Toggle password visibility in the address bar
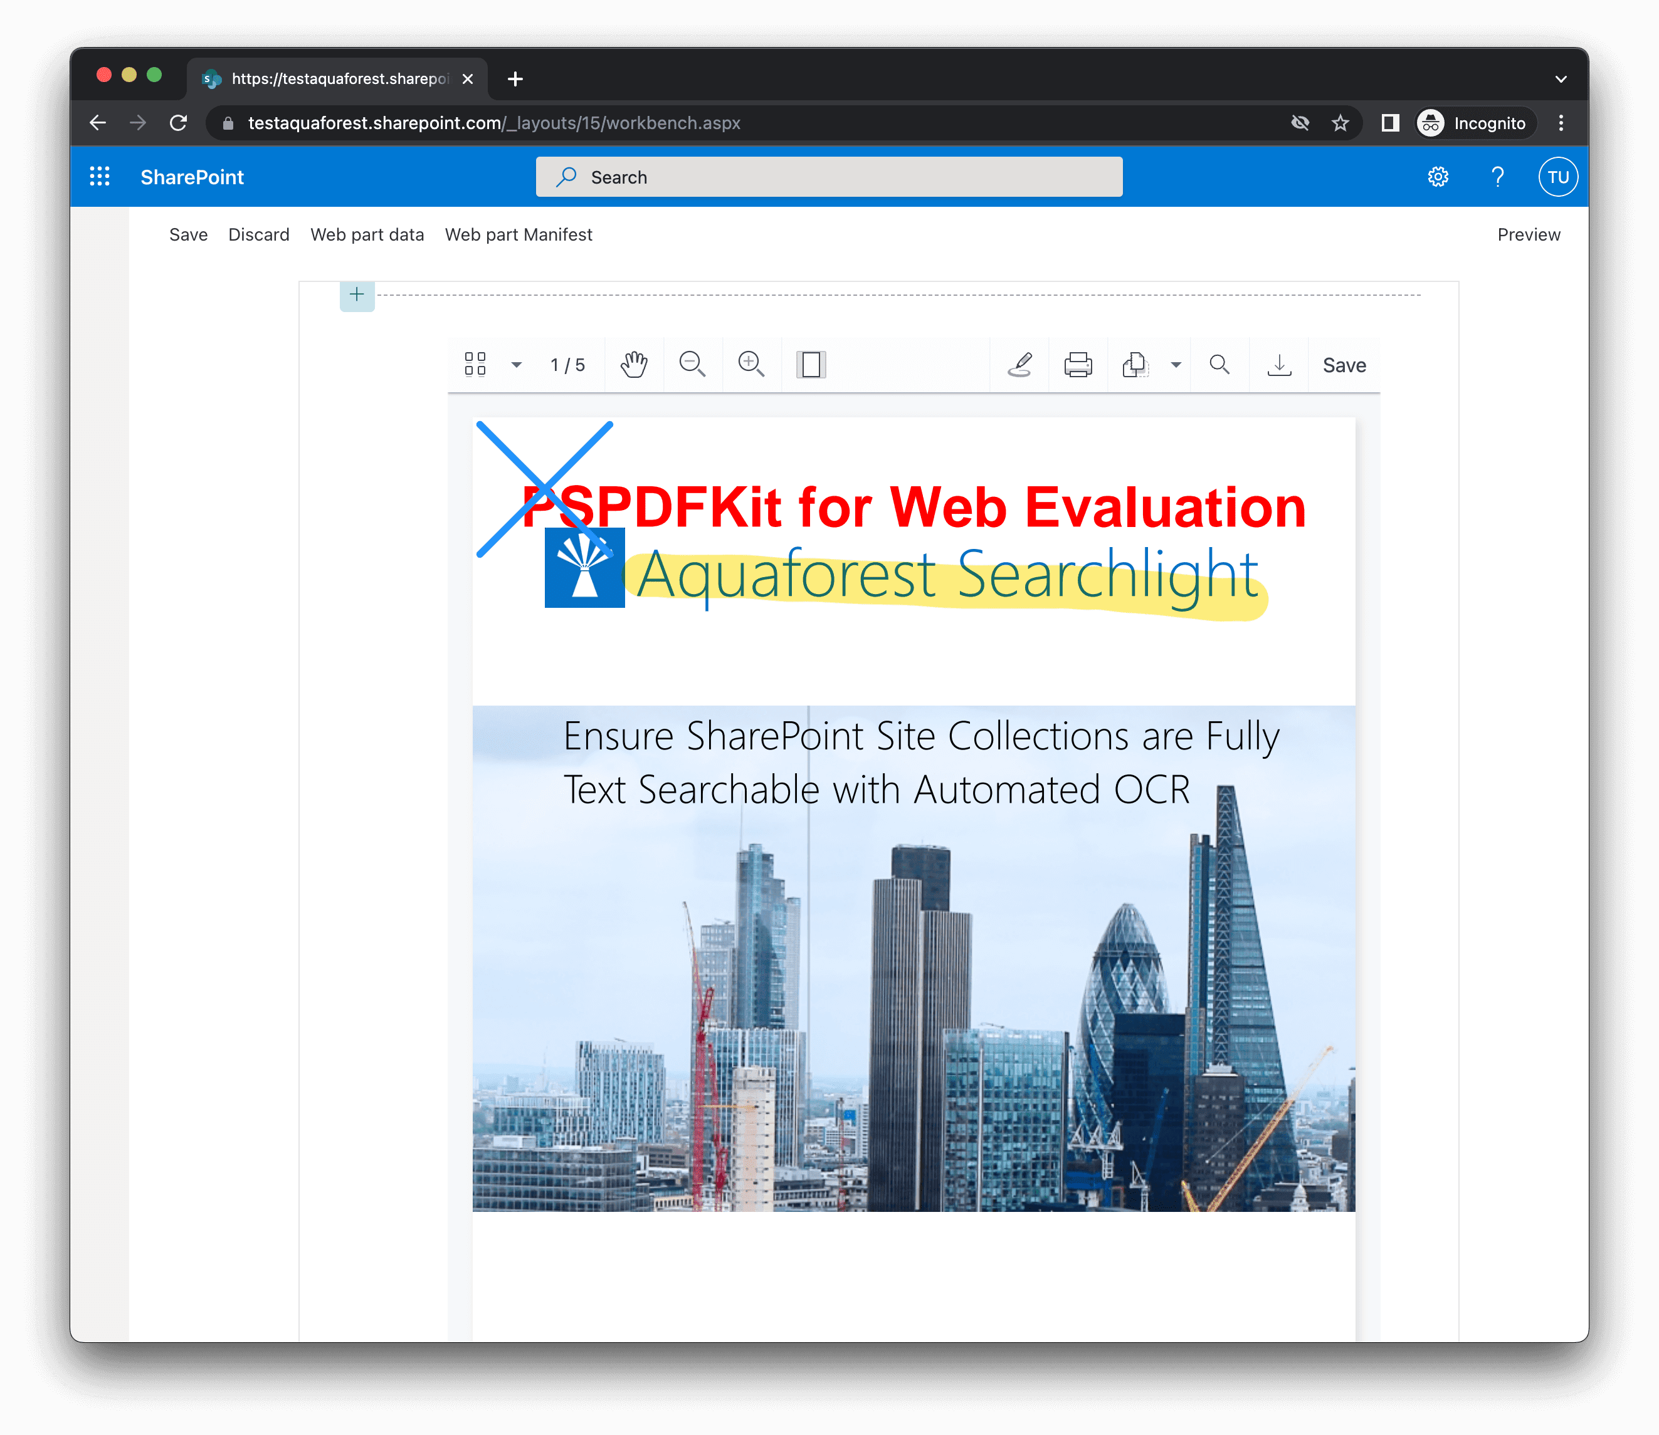This screenshot has width=1659, height=1435. coord(1301,123)
